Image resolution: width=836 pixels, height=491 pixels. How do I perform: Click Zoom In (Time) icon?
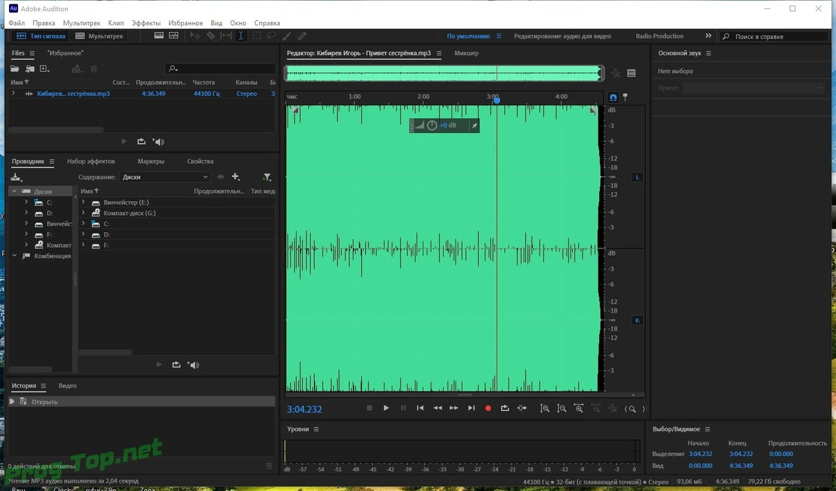579,409
